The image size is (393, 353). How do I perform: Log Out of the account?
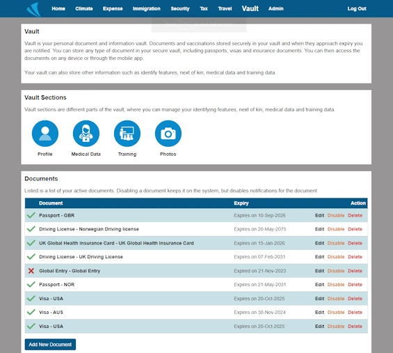[x=357, y=9]
